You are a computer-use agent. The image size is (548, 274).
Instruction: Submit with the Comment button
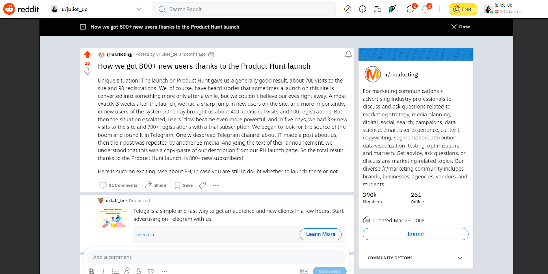pos(329,271)
